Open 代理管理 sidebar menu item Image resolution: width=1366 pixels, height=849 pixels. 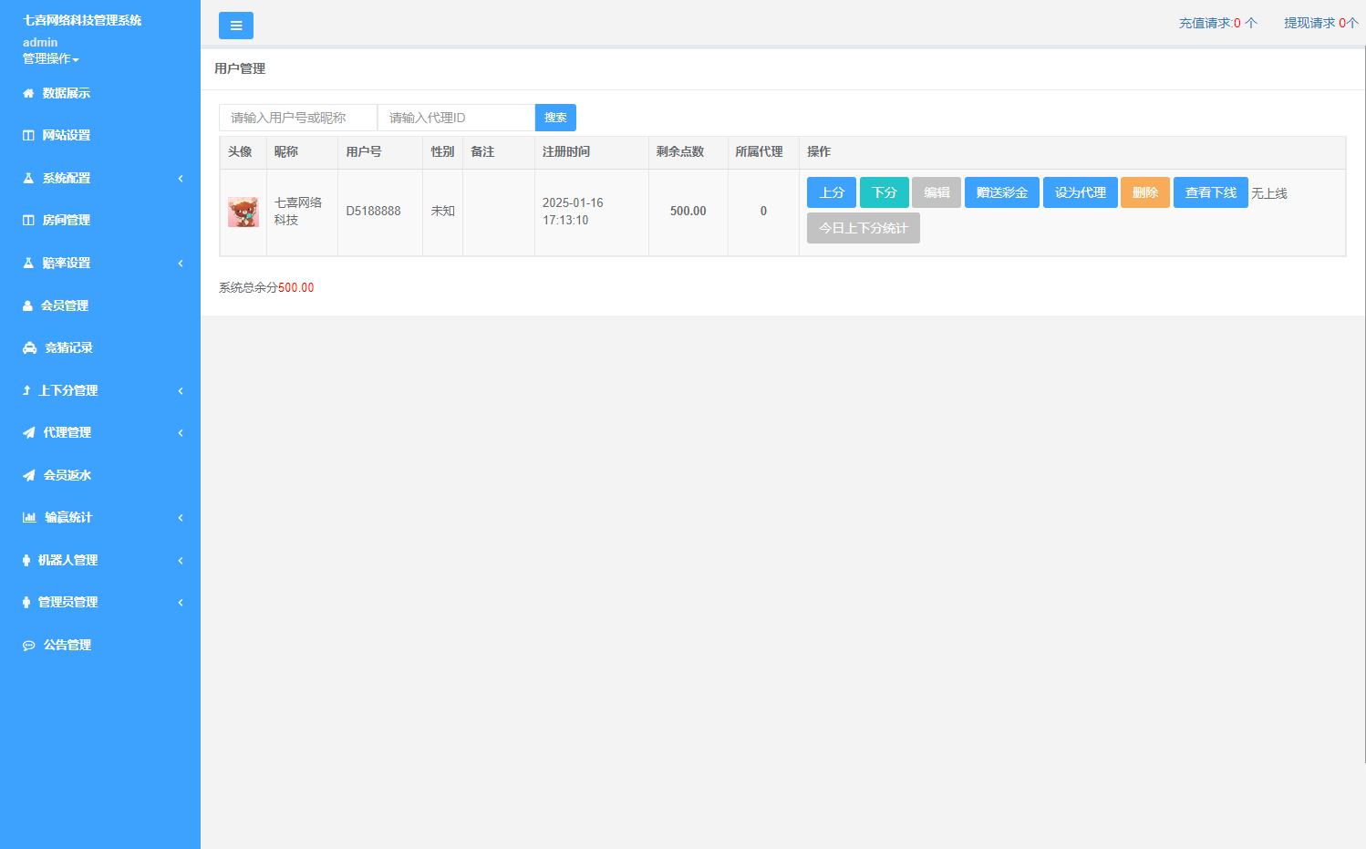point(67,432)
